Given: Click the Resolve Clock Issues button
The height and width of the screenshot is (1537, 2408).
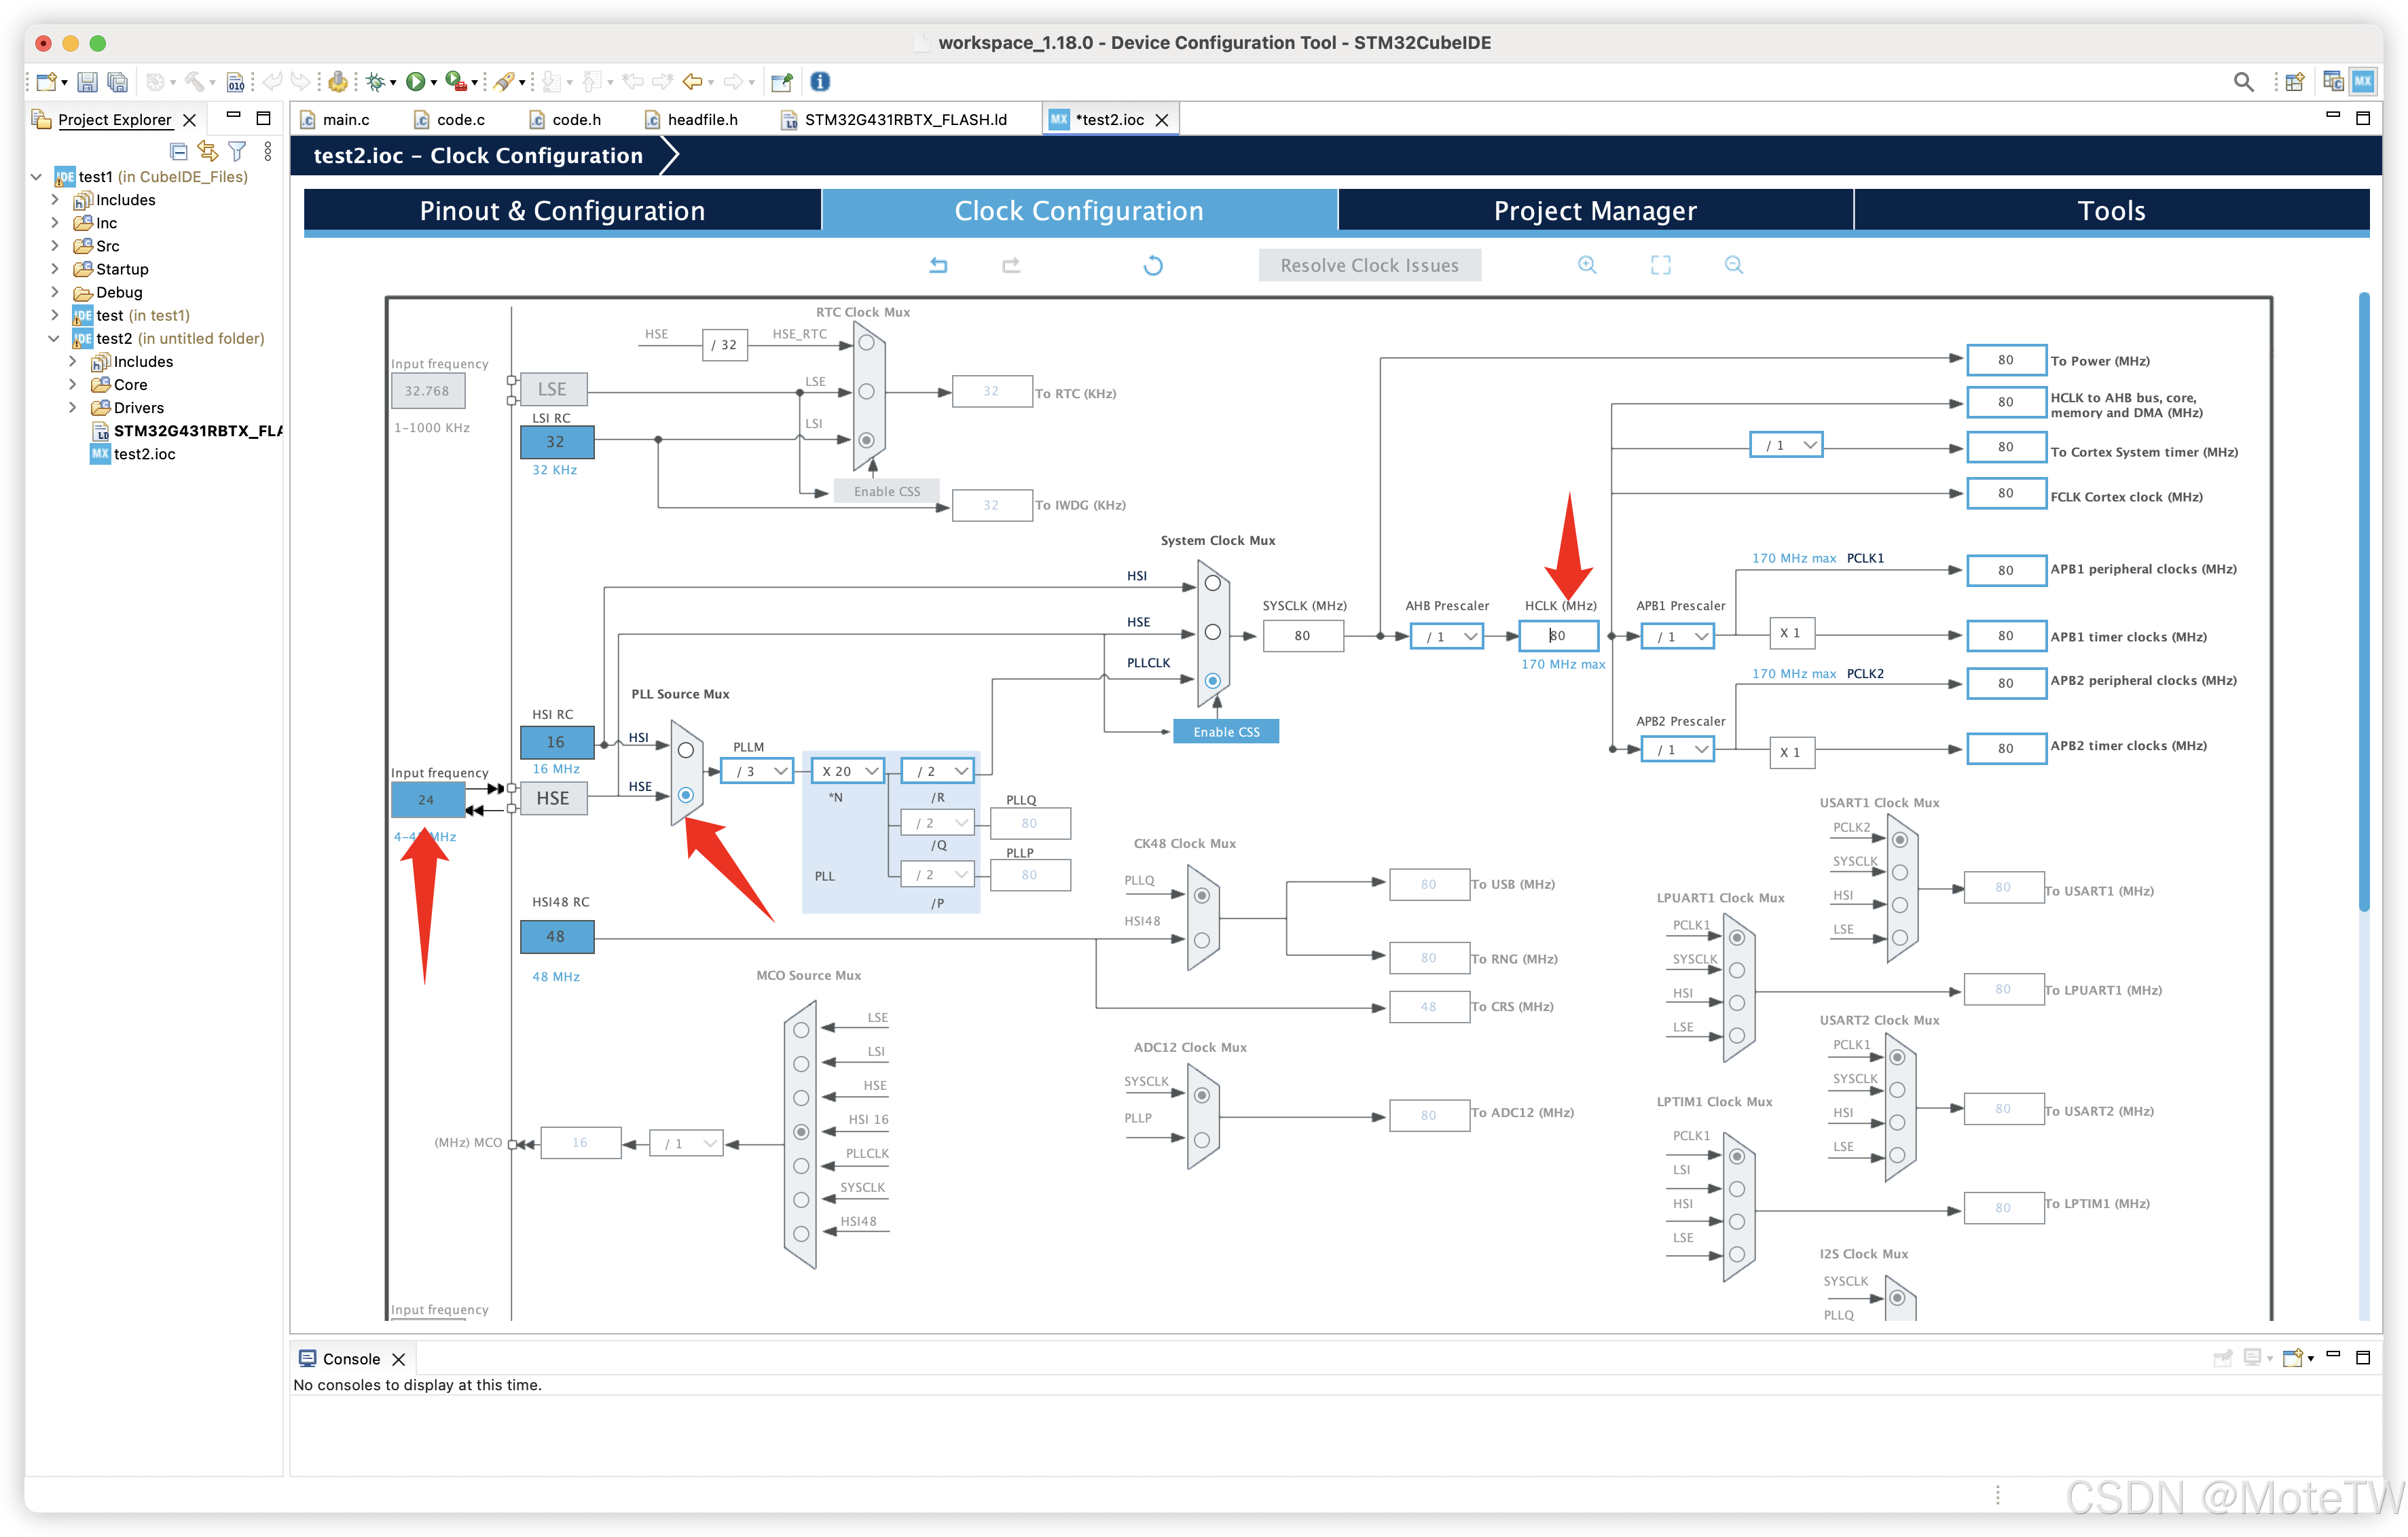Looking at the screenshot, I should (x=1369, y=265).
